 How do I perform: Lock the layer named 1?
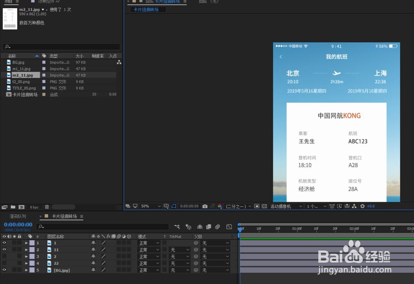coord(19,243)
